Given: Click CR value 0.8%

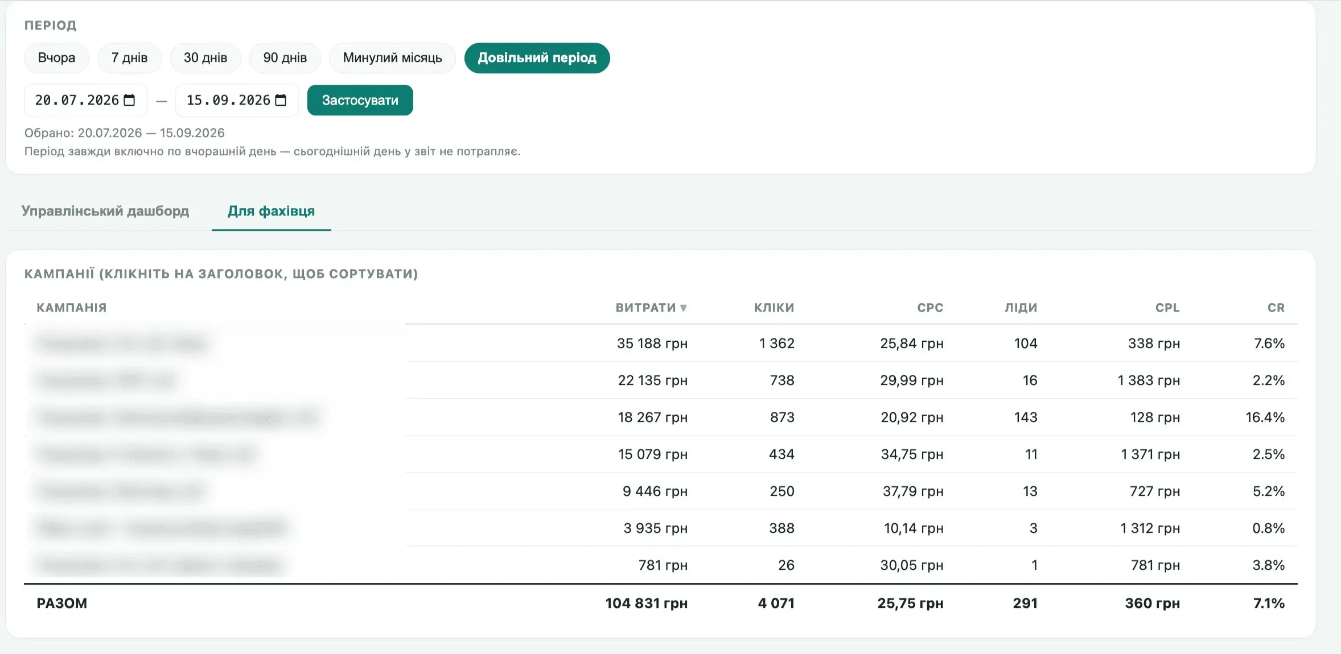Looking at the screenshot, I should 1269,528.
